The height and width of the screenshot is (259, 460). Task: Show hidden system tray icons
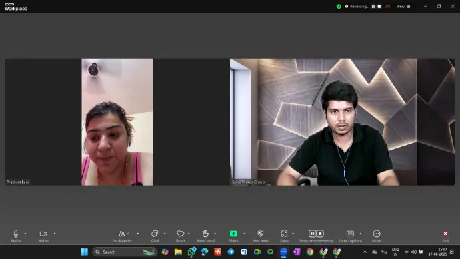365,252
